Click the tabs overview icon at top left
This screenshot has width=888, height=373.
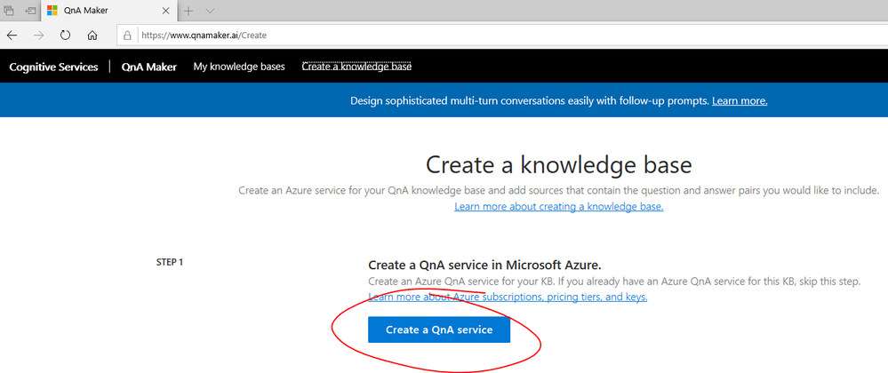pyautogui.click(x=9, y=11)
